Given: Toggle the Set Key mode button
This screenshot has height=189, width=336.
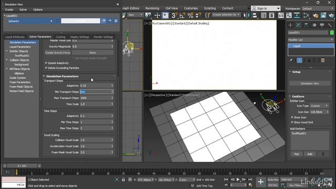Looking at the screenshot, I should point(273,185).
